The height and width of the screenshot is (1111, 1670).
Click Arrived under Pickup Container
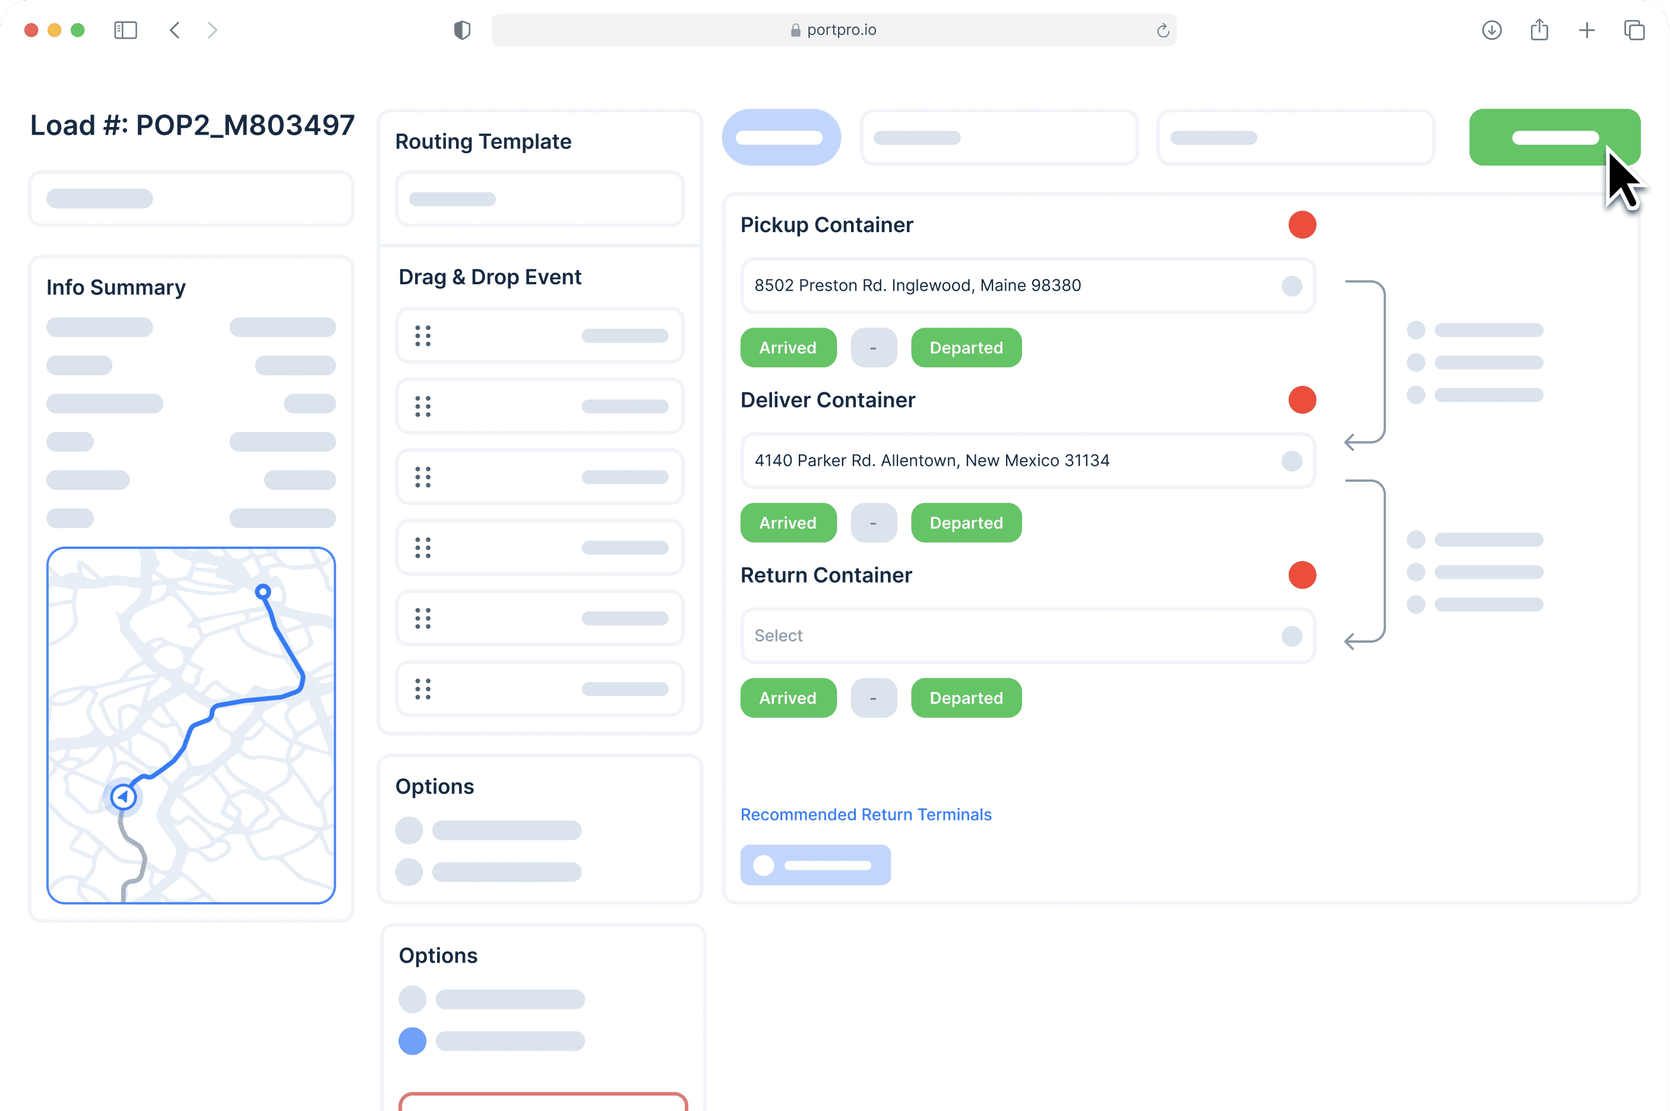pos(788,348)
